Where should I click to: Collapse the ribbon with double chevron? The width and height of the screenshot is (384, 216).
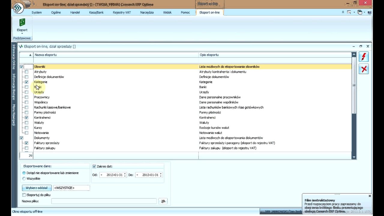pos(343,12)
